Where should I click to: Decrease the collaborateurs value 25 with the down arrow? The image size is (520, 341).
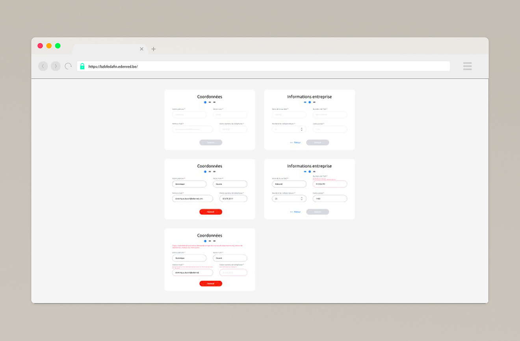(x=302, y=200)
